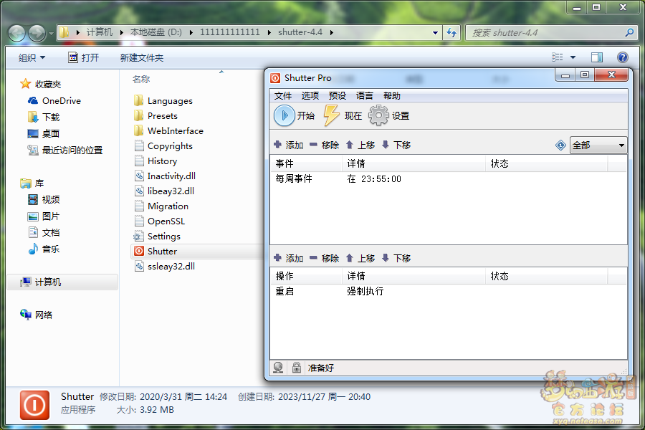Move action down with the lower 下移 button

396,258
